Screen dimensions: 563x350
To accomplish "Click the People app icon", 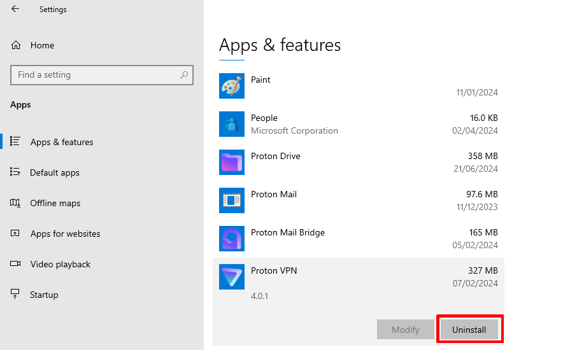I will tap(232, 124).
